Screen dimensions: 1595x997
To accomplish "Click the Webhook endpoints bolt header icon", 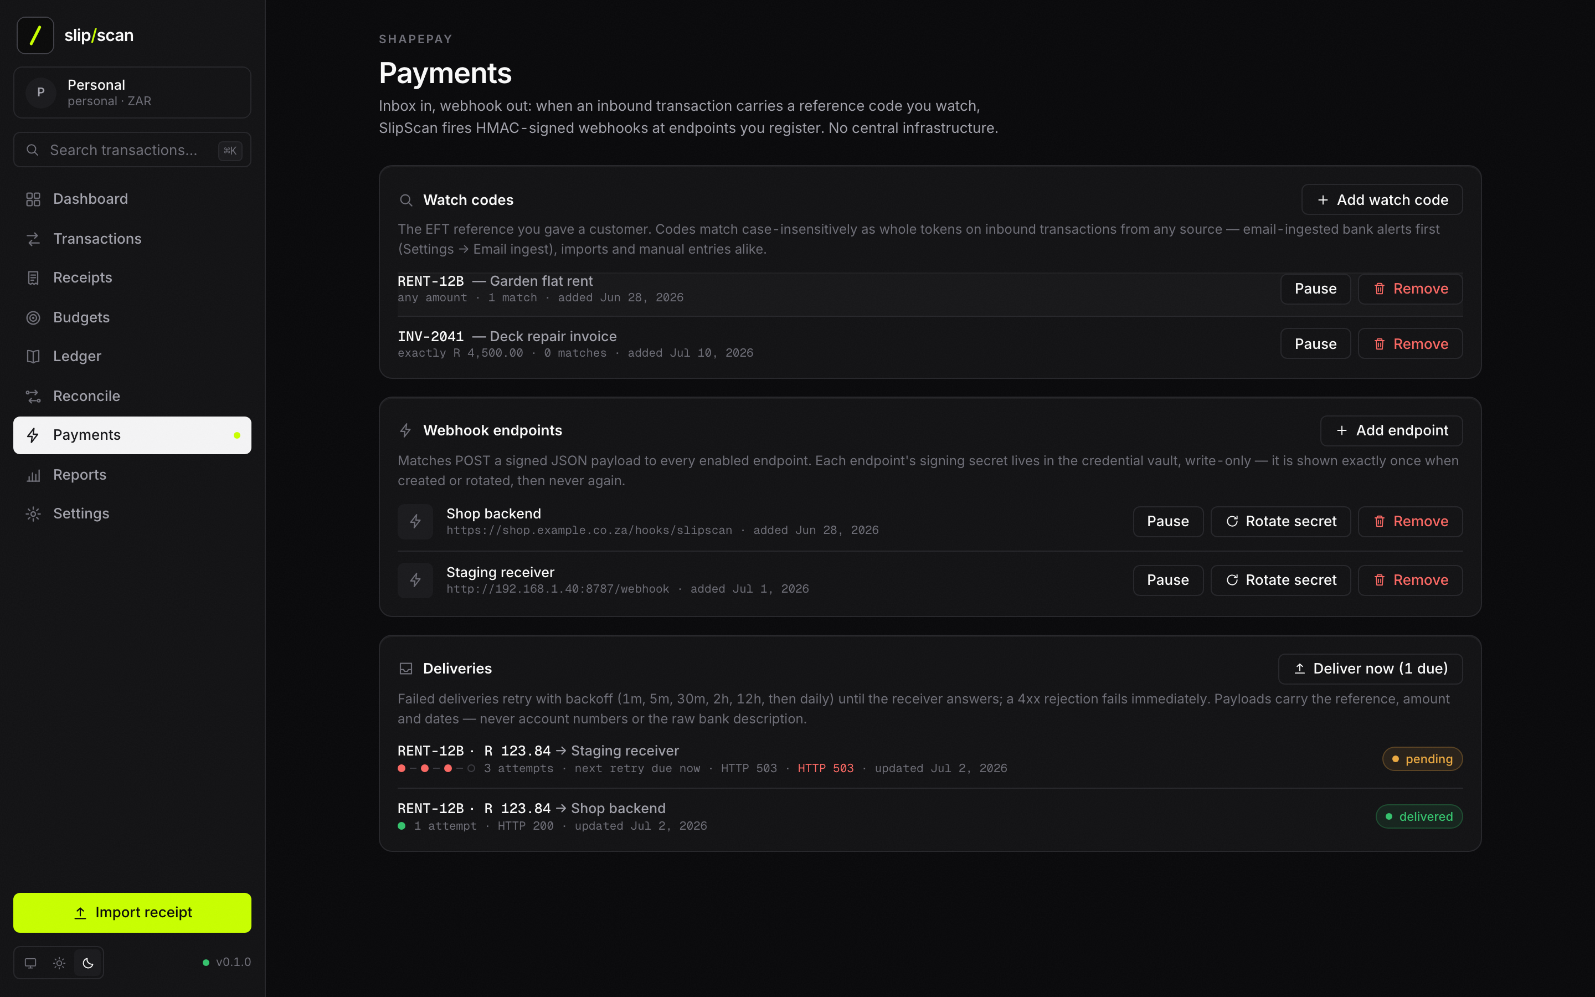I will 406,430.
